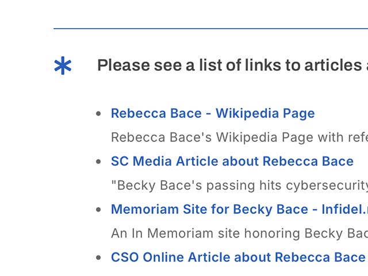Open the SC Media Article about Rebecca Bace

click(232, 162)
